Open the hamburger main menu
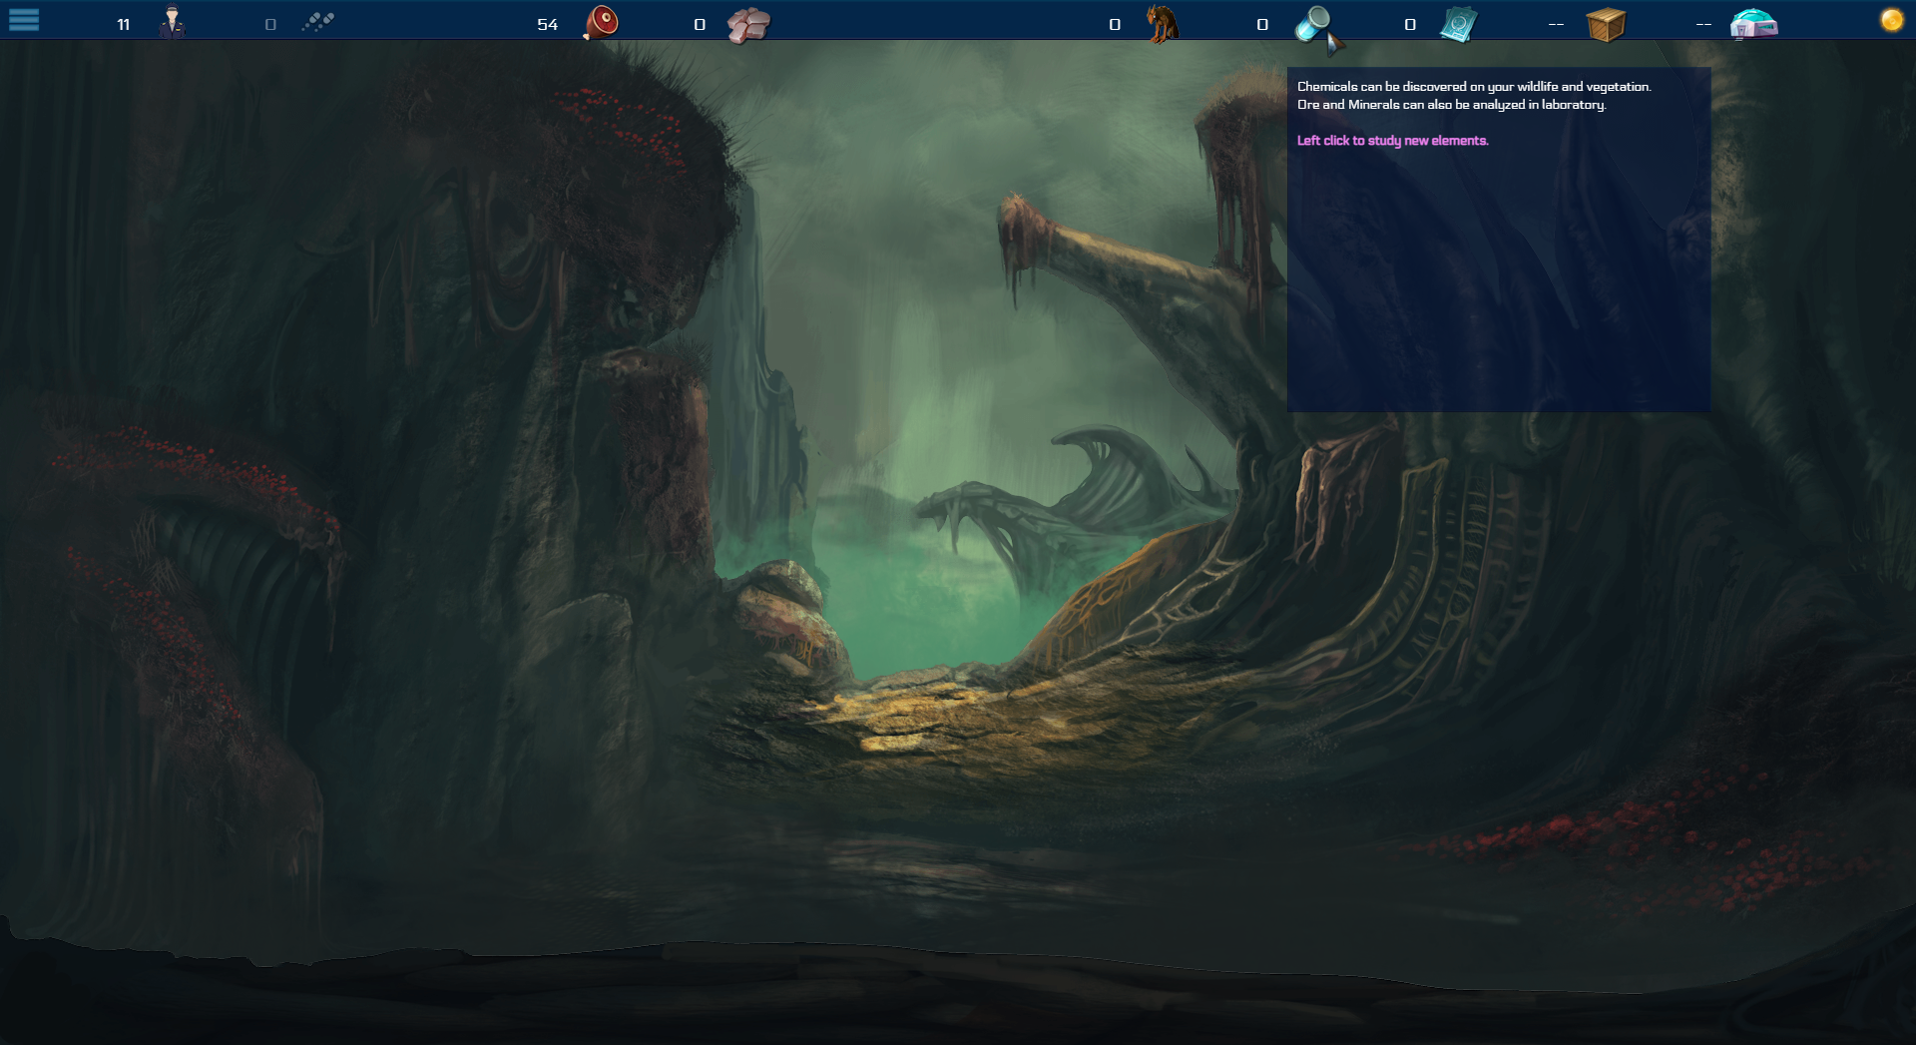Screen dimensions: 1916x1045 pyautogui.click(x=24, y=20)
